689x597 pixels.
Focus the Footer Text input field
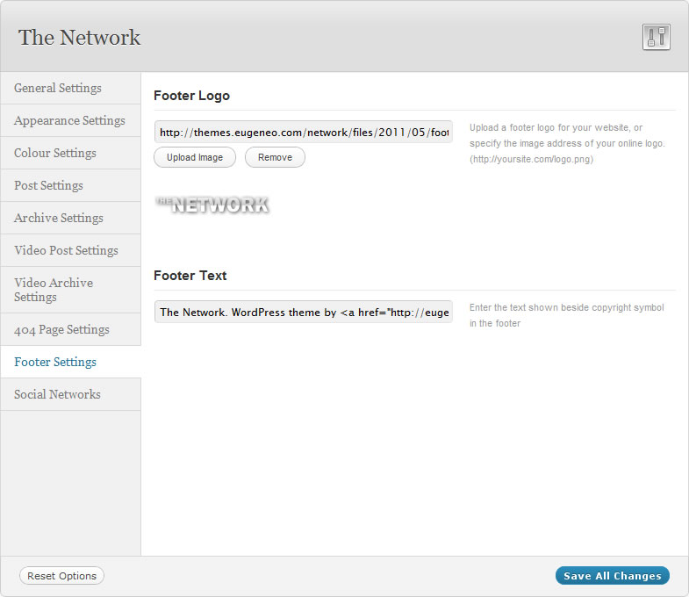click(x=304, y=312)
